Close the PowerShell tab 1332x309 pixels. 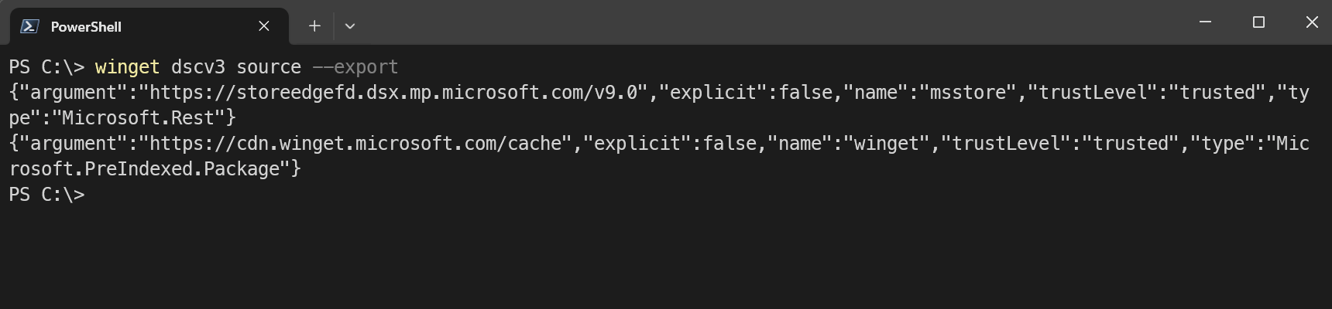point(264,26)
